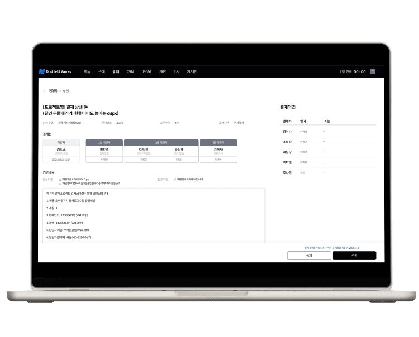419x337 pixels.
Task: Go to the CRM menu
Action: point(130,71)
